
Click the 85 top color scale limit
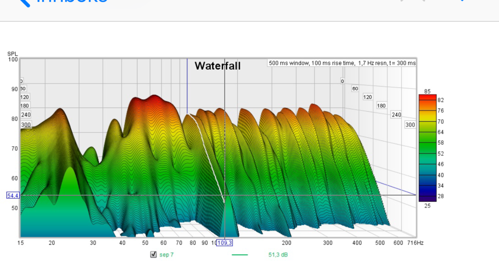[x=427, y=91]
